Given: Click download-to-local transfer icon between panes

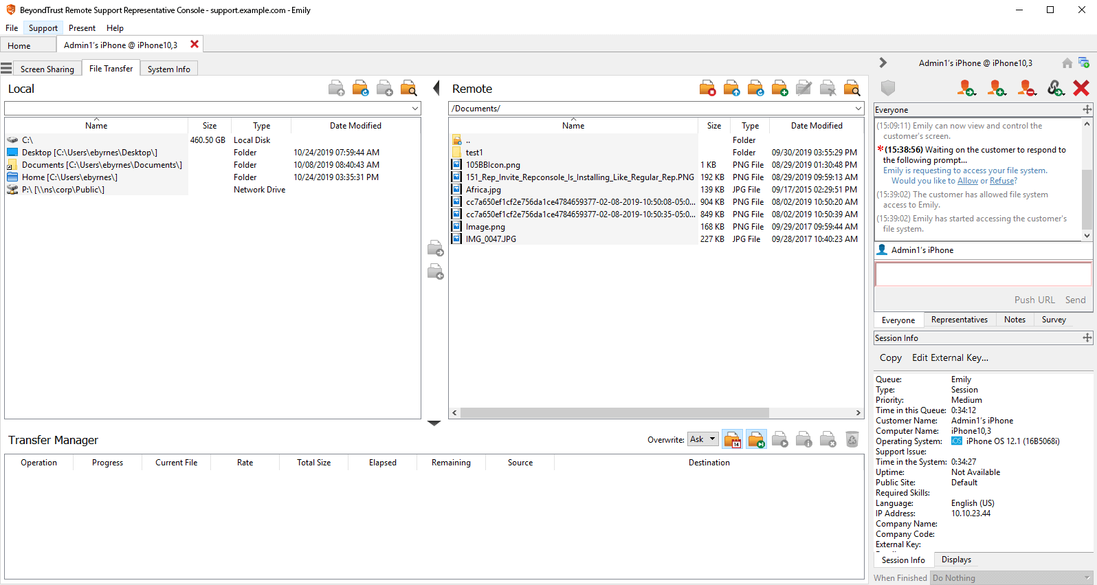Looking at the screenshot, I should 435,272.
